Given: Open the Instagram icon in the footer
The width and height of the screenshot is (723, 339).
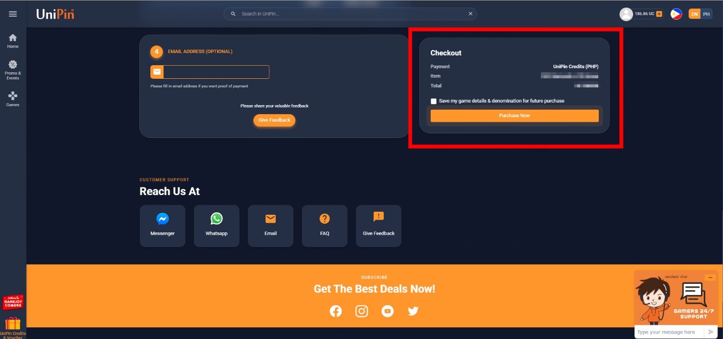Looking at the screenshot, I should point(362,311).
